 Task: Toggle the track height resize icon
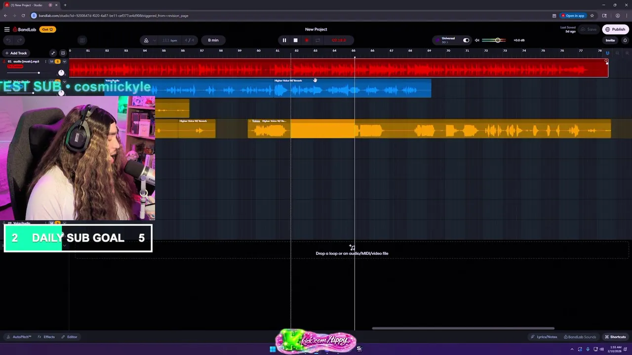pos(63,53)
